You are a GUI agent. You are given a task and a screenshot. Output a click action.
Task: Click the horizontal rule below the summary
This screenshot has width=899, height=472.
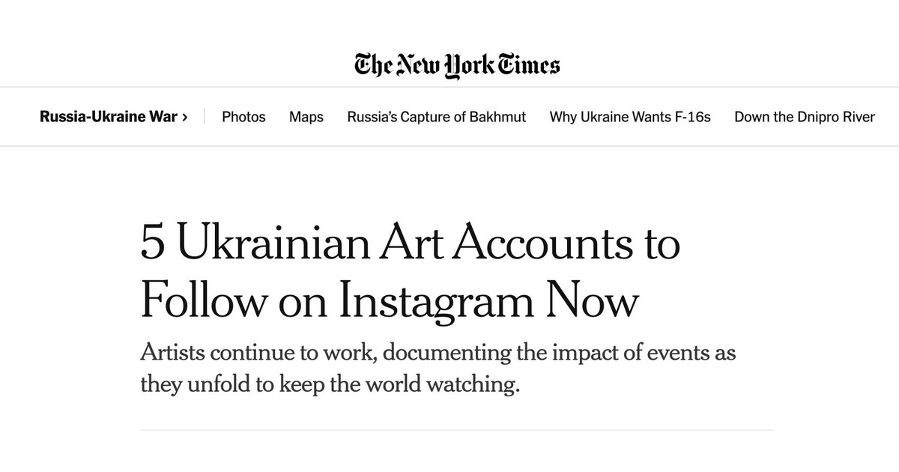point(457,430)
